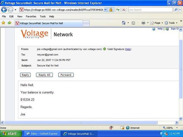Click the Forward button
This screenshot has width=183, height=137.
coord(66,75)
